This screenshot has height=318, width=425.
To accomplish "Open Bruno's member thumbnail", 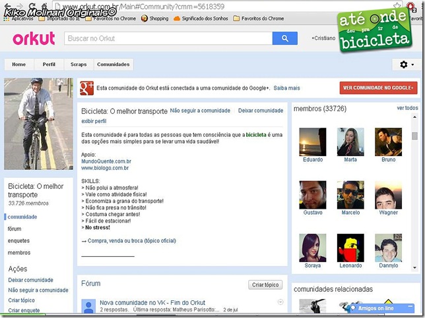I will 389,142.
